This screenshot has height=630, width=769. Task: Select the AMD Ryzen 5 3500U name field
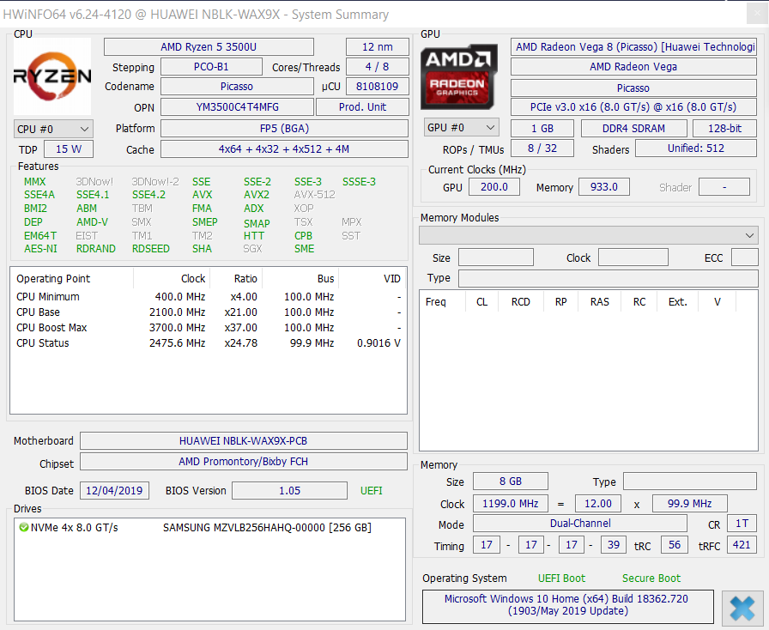point(209,46)
